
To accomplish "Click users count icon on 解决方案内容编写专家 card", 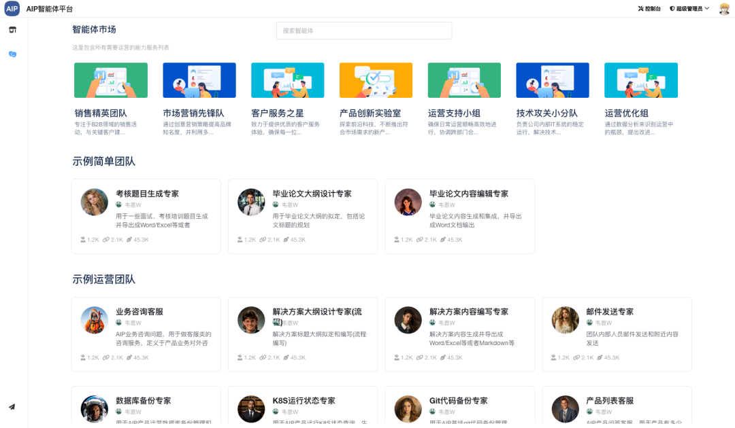I will pyautogui.click(x=397, y=357).
